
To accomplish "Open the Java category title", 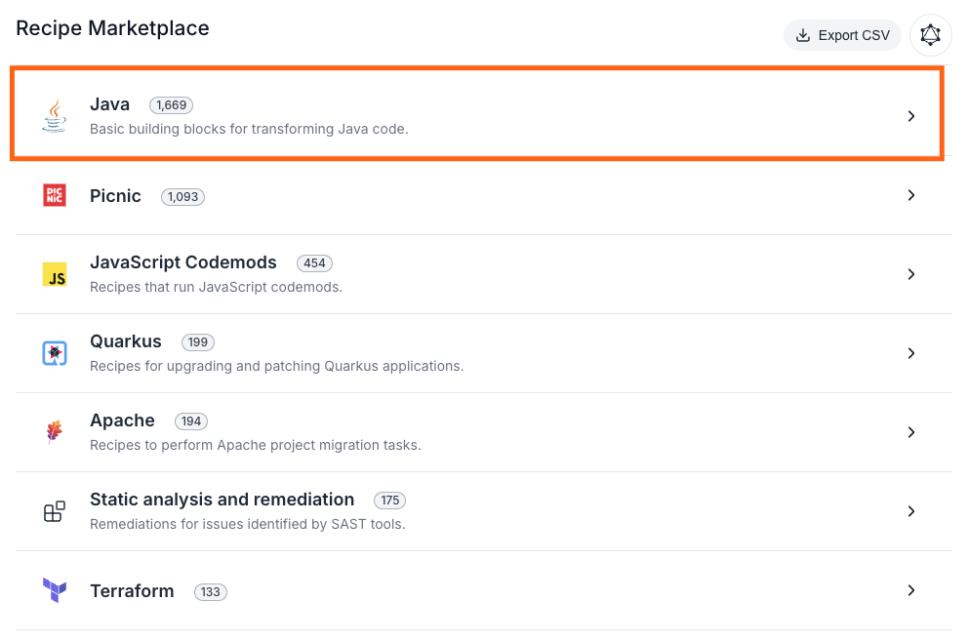I will pyautogui.click(x=110, y=104).
